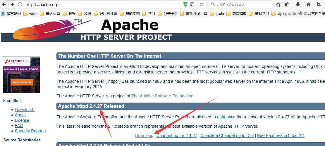Open the 源码 bookmark folder
This screenshot has height=146, width=325.
click(84, 13)
